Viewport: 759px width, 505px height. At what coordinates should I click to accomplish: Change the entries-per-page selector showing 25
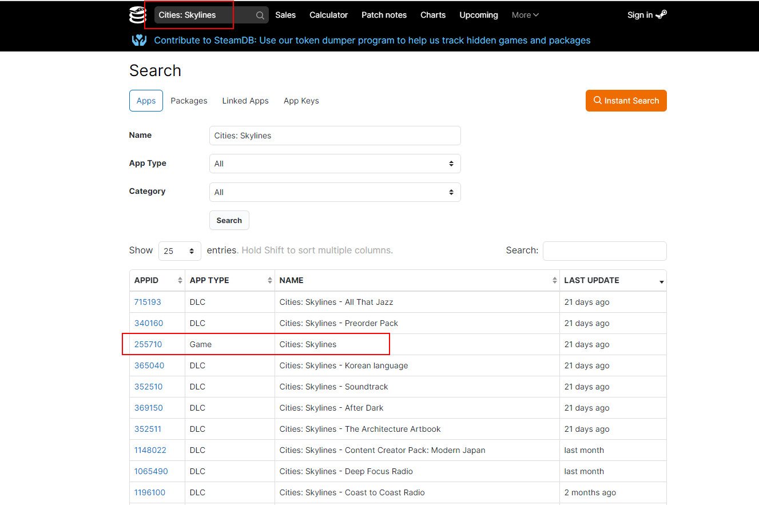pos(180,250)
